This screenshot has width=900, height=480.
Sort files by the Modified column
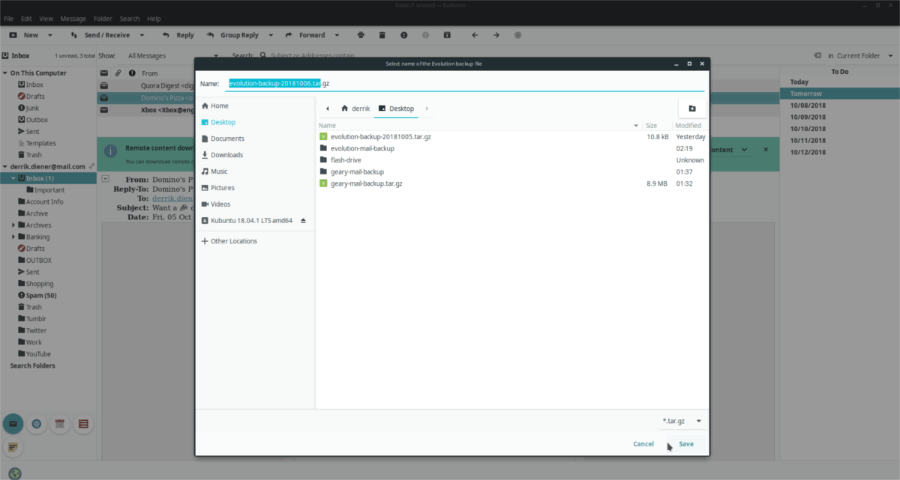click(689, 126)
